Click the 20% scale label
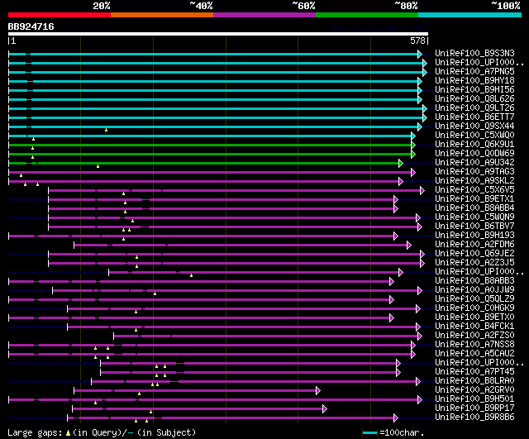This screenshot has height=439, width=529. coord(102,6)
